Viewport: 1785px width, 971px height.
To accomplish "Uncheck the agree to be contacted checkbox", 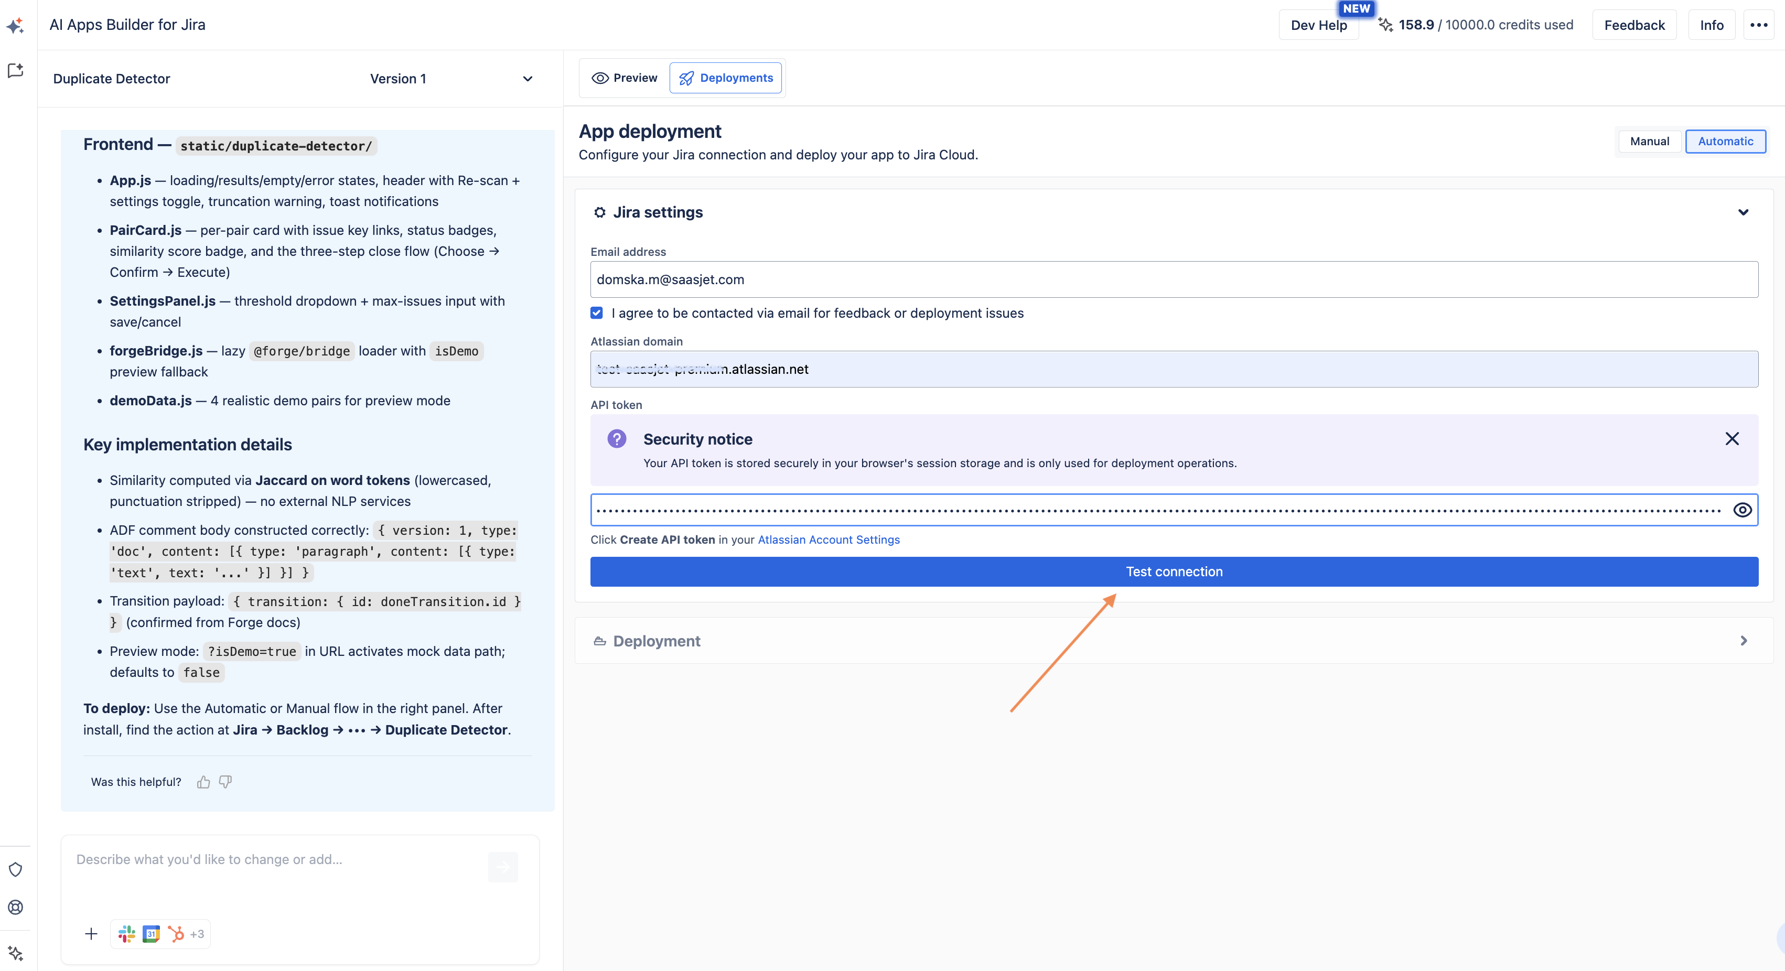I will click(x=597, y=313).
